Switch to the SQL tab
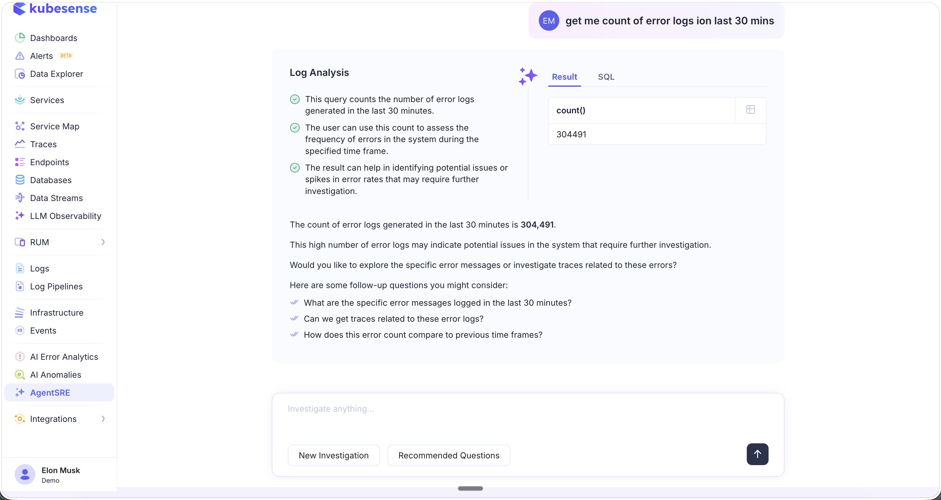The image size is (941, 500). click(606, 77)
